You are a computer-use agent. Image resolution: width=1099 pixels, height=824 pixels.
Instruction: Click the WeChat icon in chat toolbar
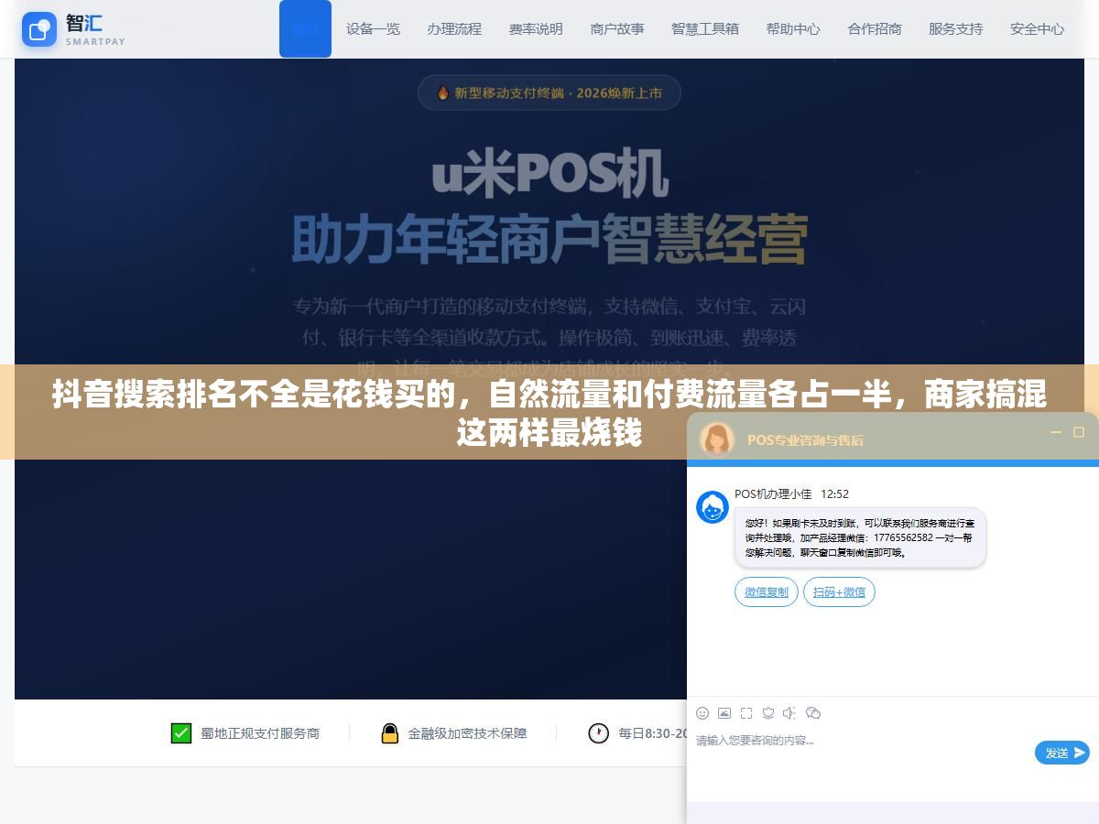pos(813,713)
